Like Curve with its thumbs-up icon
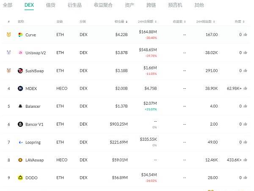254x191 pixels. (x=245, y=35)
